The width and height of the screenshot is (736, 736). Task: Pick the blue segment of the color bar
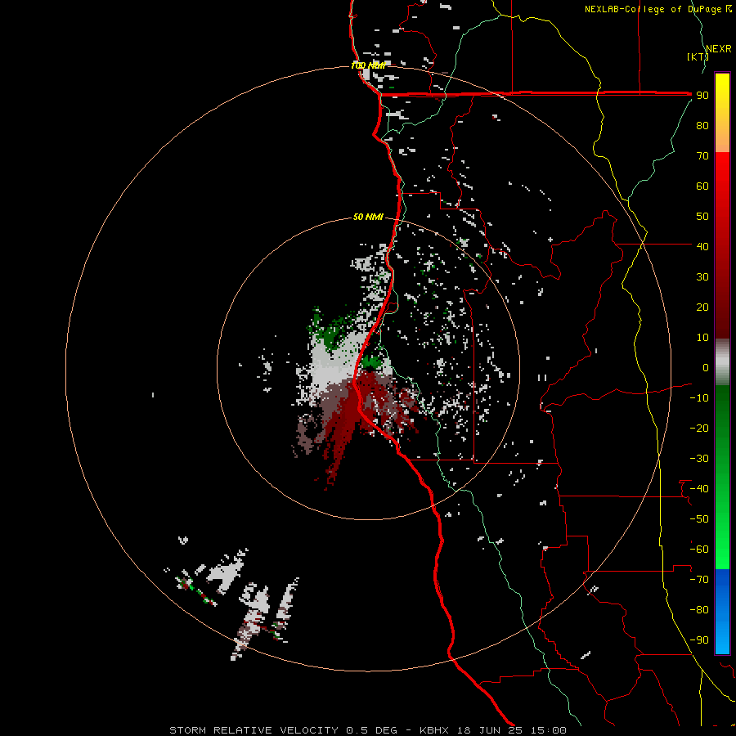[x=722, y=612]
